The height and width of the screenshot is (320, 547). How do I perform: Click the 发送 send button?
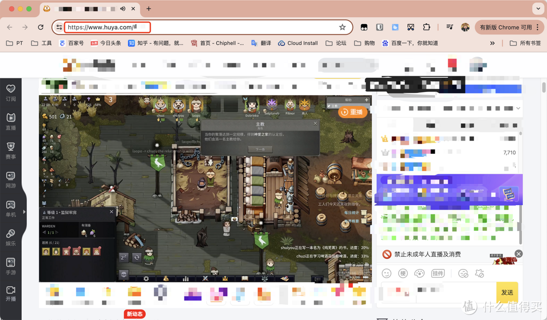507,292
